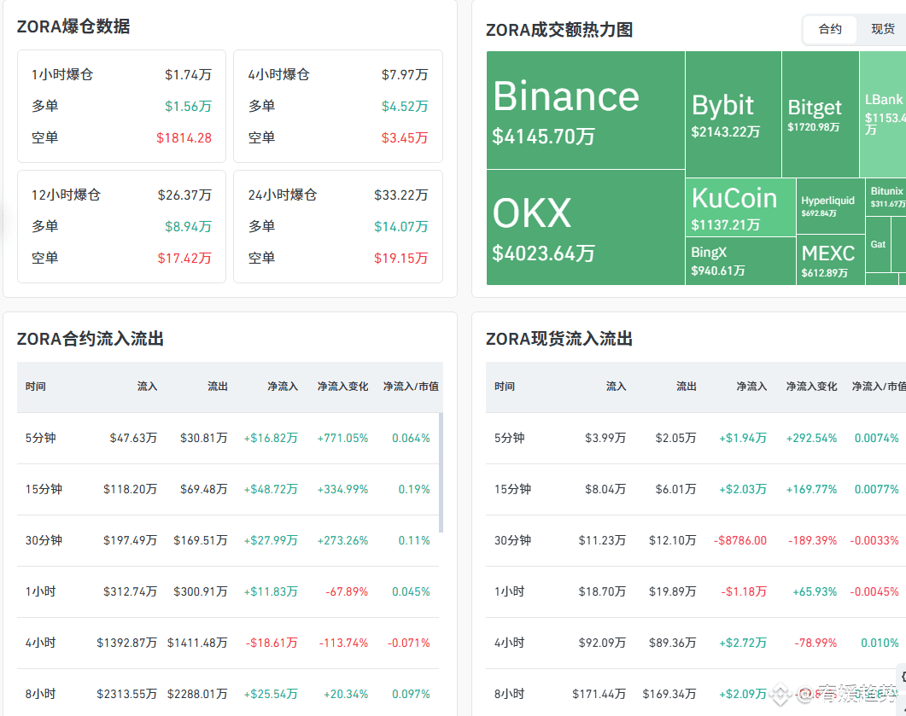Image resolution: width=906 pixels, height=716 pixels.
Task: Choose the MEXC heatmap tile
Action: tap(830, 261)
